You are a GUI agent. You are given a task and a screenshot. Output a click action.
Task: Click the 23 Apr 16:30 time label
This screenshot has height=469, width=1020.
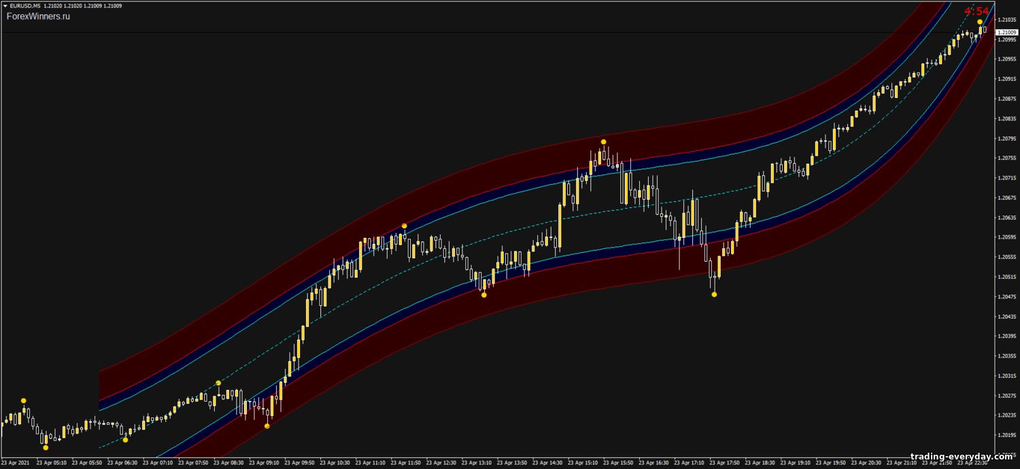tap(653, 464)
